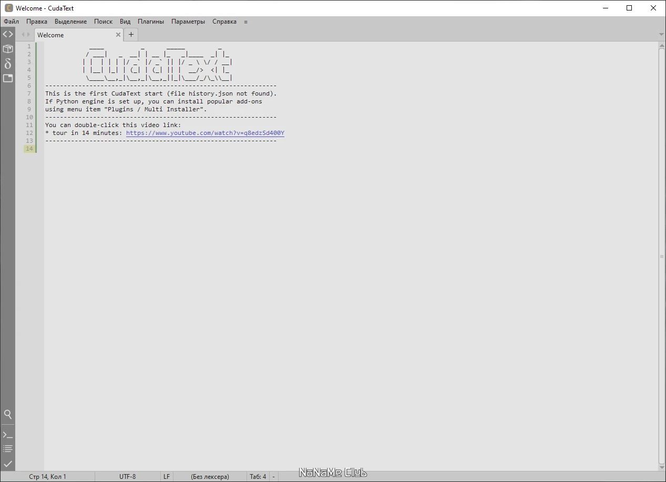Open the Tabs panel sidebar icon
Screen dimensions: 666x482
(x=8, y=78)
